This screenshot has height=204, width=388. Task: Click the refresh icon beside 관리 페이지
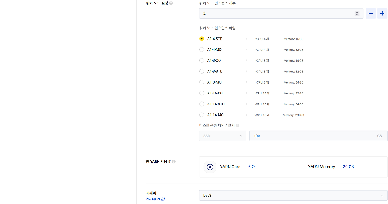(163, 199)
